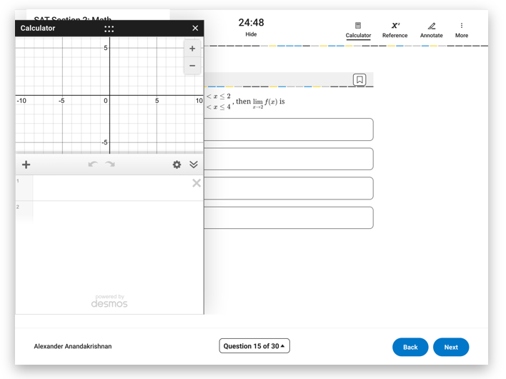Open the More options menu
The height and width of the screenshot is (379, 506).
click(x=462, y=30)
